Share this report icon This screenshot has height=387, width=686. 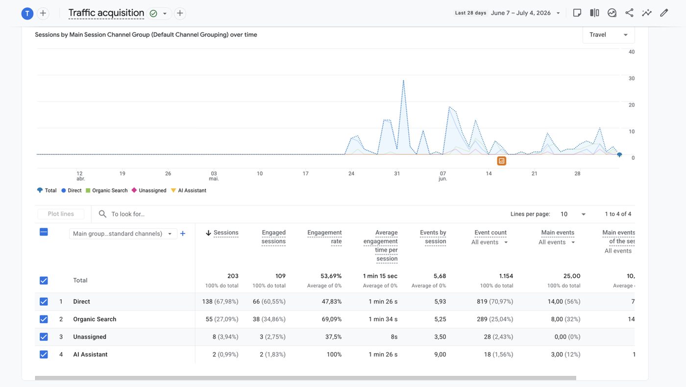point(629,13)
